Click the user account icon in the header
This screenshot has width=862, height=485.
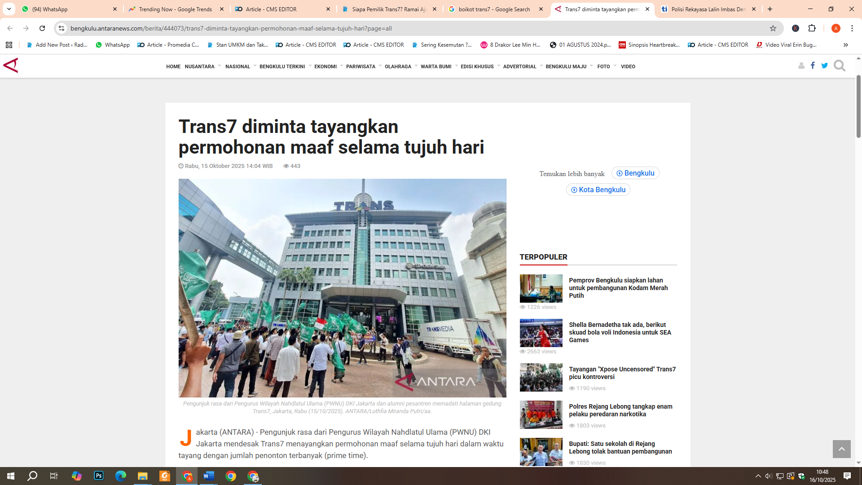pos(801,66)
